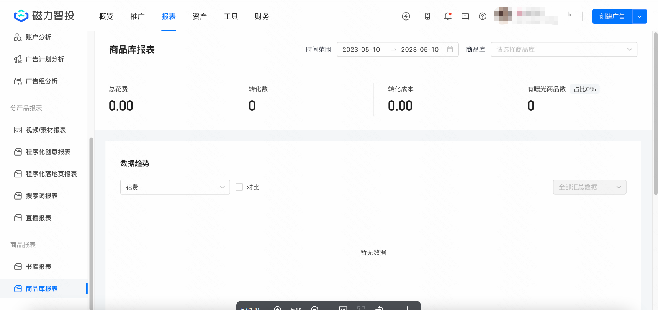This screenshot has width=658, height=310.
Task: Open the help question mark icon
Action: 483,16
